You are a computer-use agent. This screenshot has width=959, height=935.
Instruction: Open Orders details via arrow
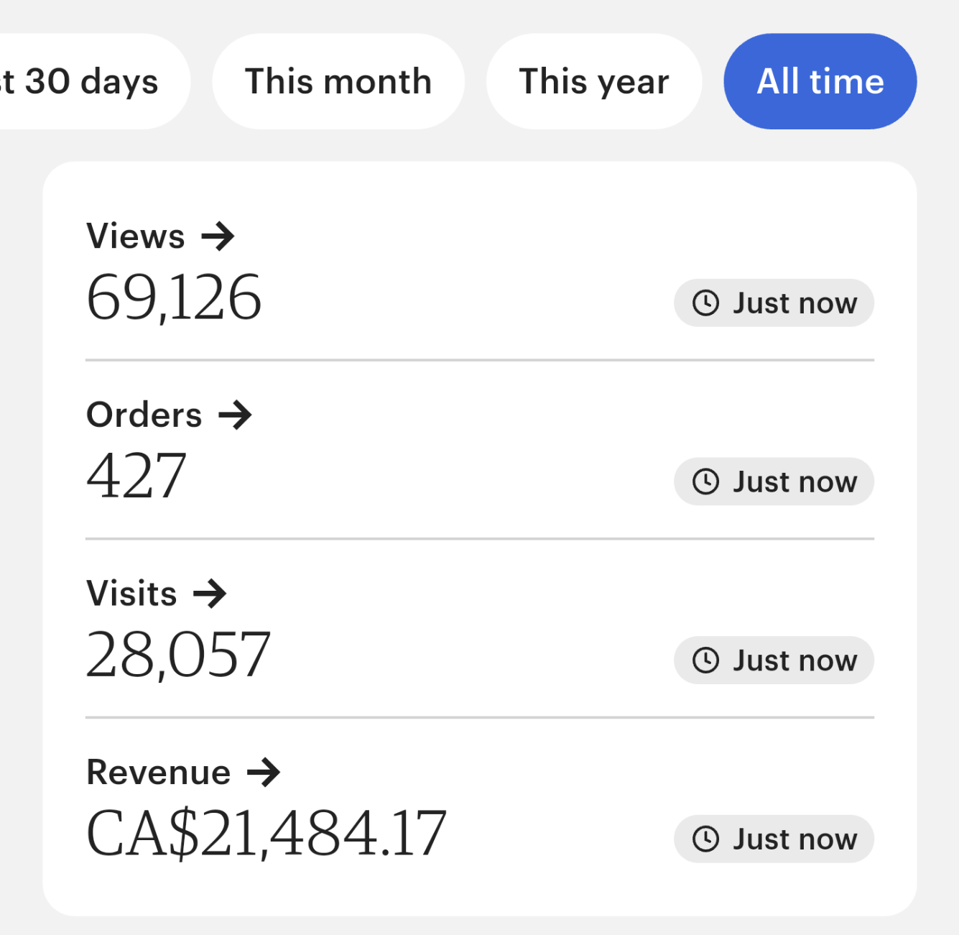tap(235, 415)
